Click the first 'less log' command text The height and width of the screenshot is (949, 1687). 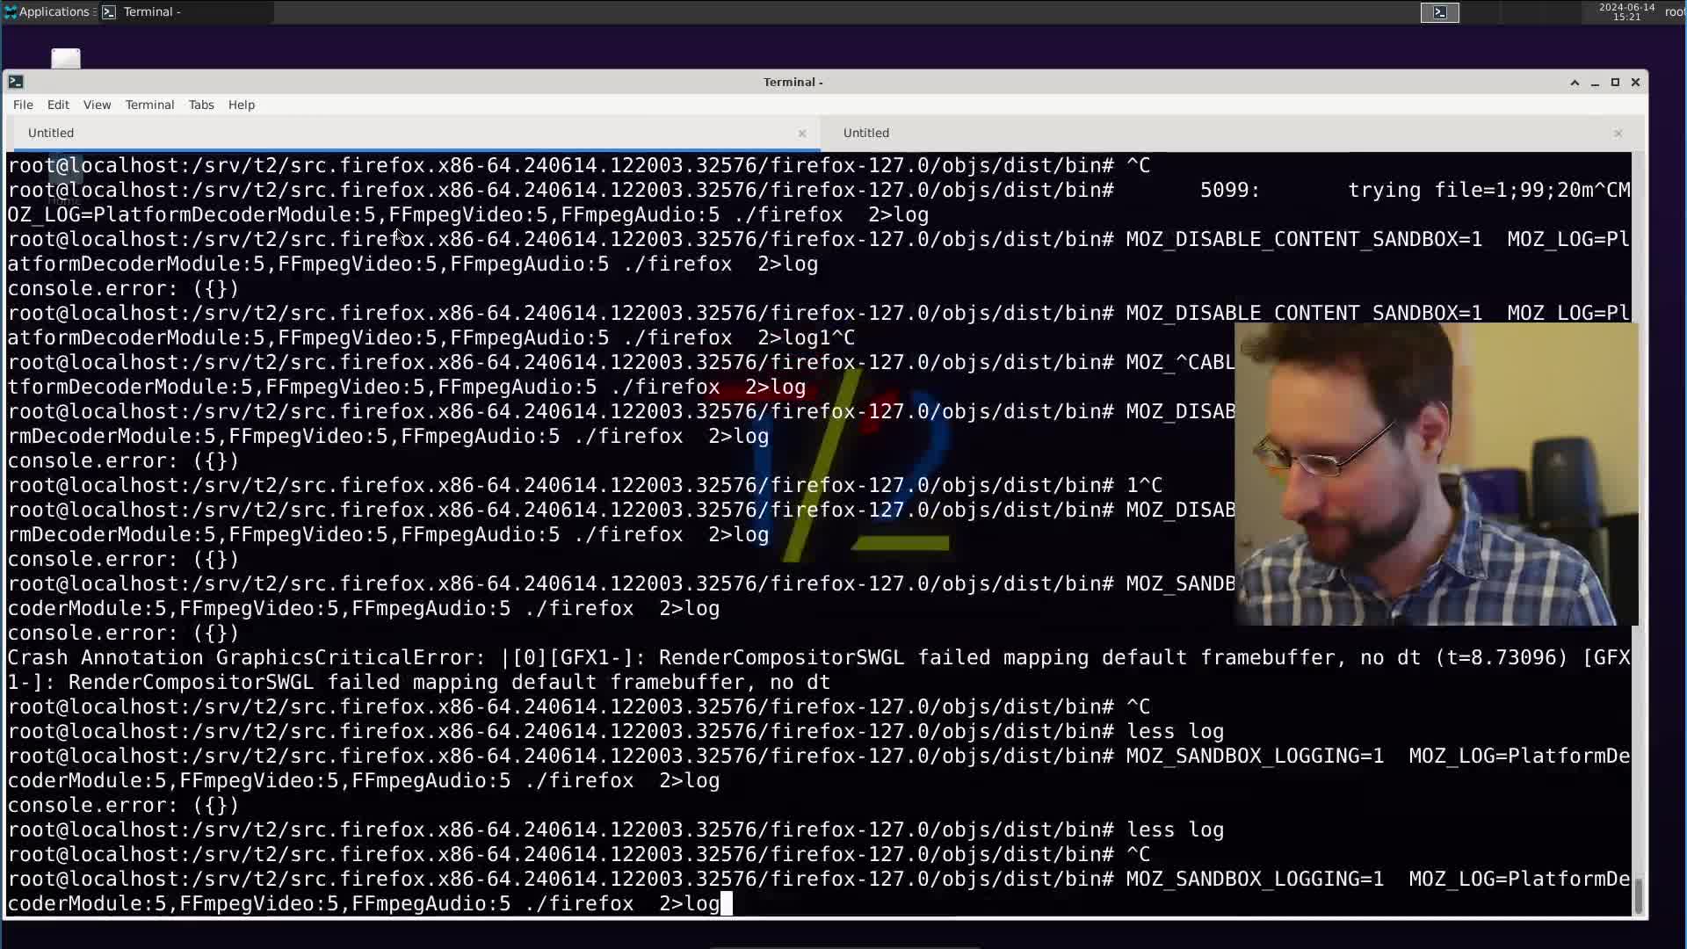(1175, 731)
